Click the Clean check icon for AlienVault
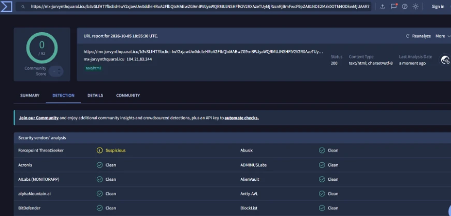The width and height of the screenshot is (451, 216). point(322,179)
